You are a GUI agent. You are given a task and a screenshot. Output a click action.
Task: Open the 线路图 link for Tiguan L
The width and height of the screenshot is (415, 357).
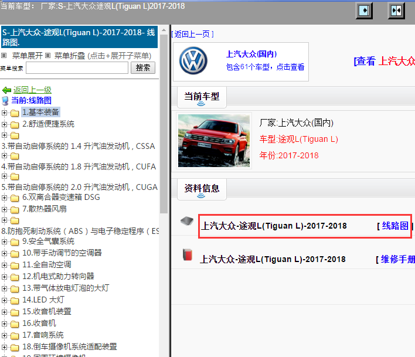point(395,226)
